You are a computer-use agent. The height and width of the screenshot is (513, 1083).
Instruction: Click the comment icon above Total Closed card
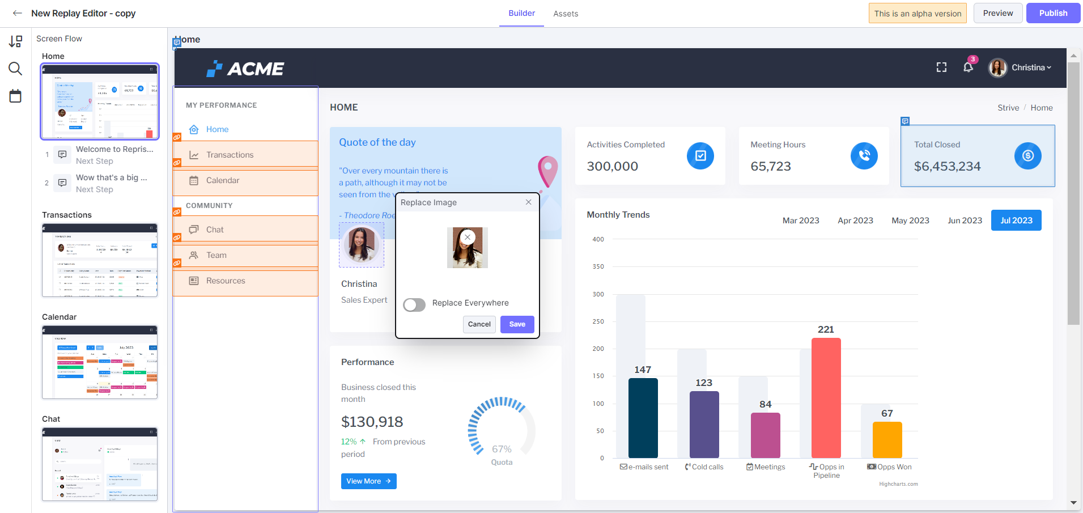pos(905,121)
